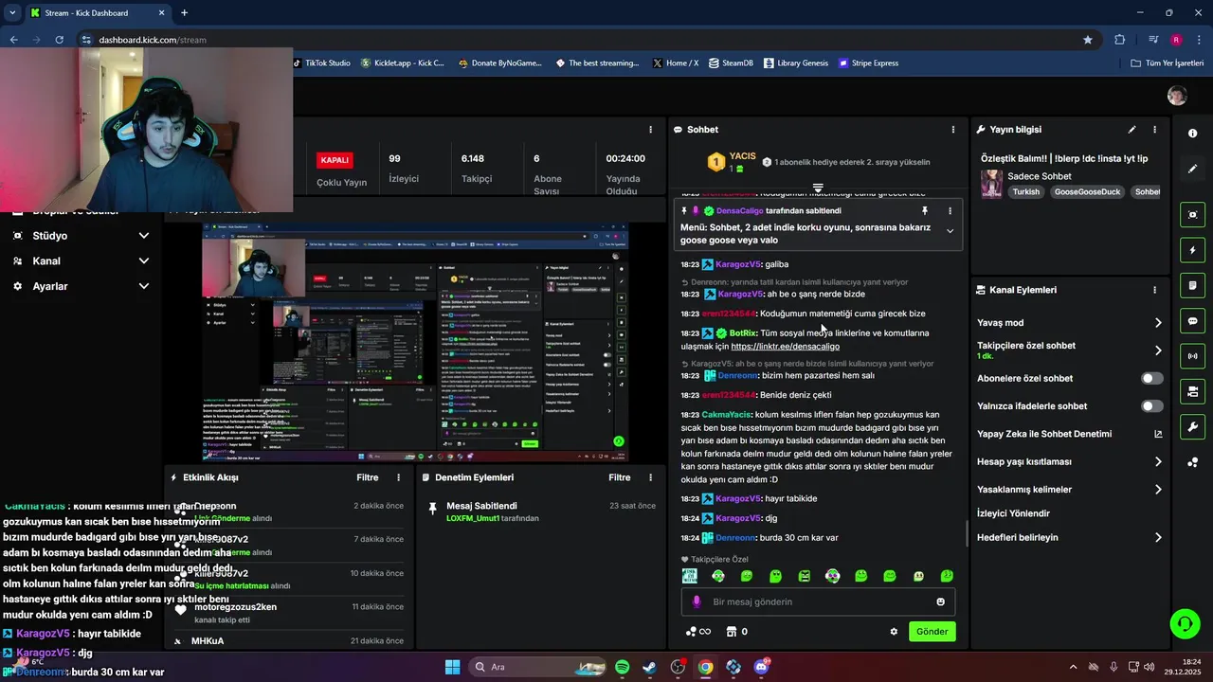Open the emoji picker in message box
Screen dimensions: 1213x682
point(940,601)
